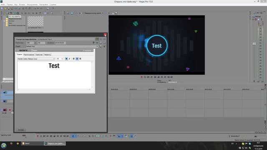Save preview snapshot to file
The image size is (267, 150).
click(x=116, y=13)
